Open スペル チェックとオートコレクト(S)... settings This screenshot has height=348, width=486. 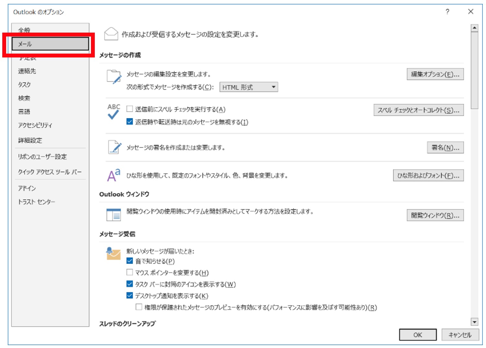419,110
